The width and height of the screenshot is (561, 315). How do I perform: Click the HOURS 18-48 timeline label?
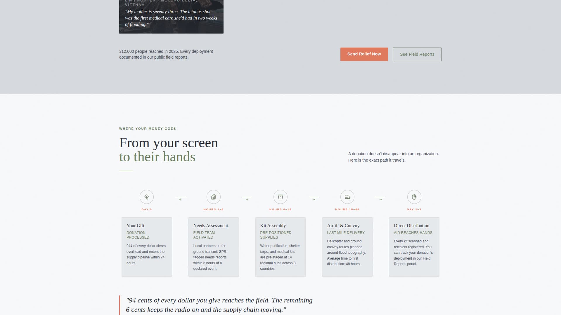[347, 209]
